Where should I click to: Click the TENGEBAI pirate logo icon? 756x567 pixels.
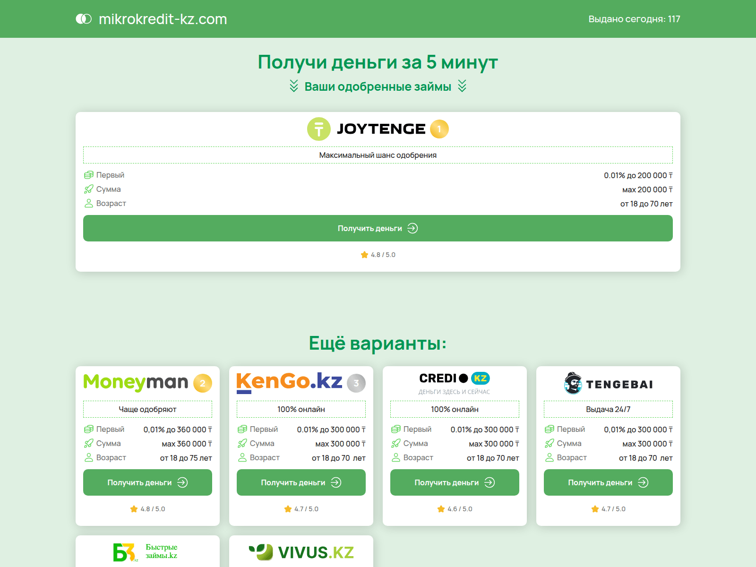coord(572,383)
